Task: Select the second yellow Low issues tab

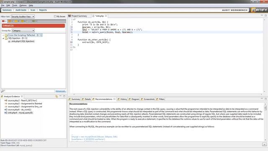Action: [23, 21]
